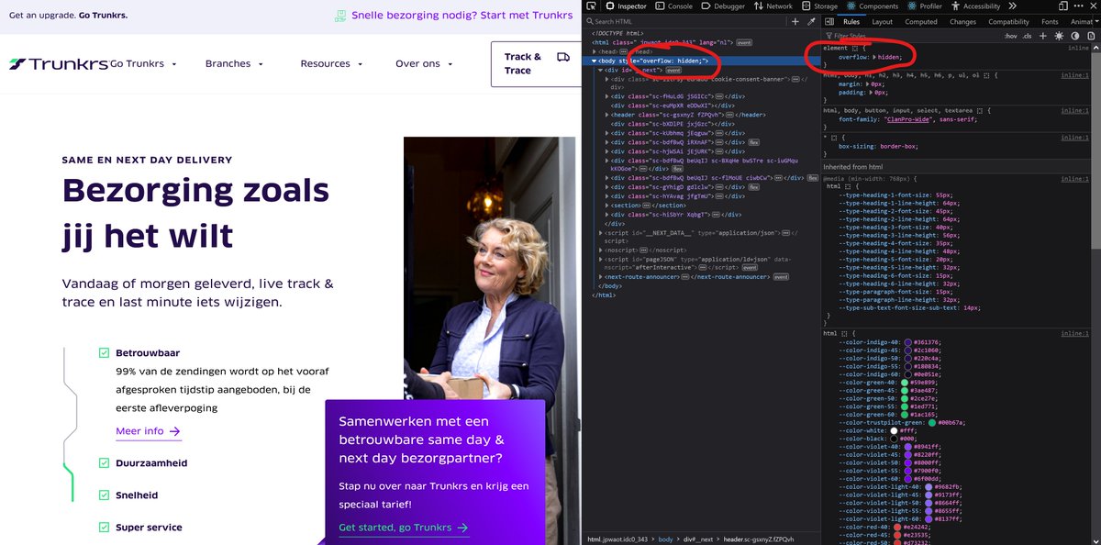Expand the noscript element node
Screen dimensions: 1101x545
pos(602,250)
